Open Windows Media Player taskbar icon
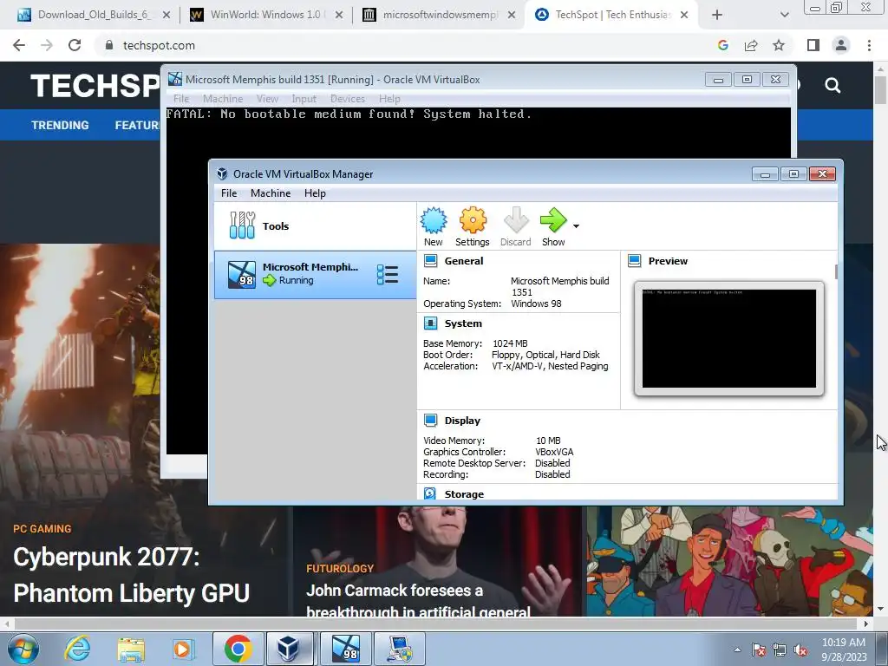This screenshot has width=888, height=666. 183,649
